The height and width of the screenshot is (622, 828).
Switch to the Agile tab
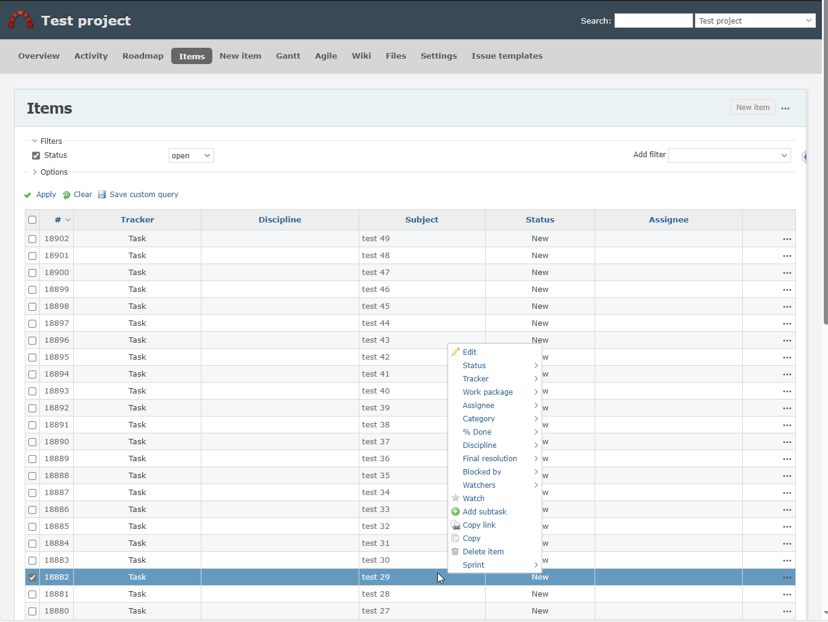326,56
